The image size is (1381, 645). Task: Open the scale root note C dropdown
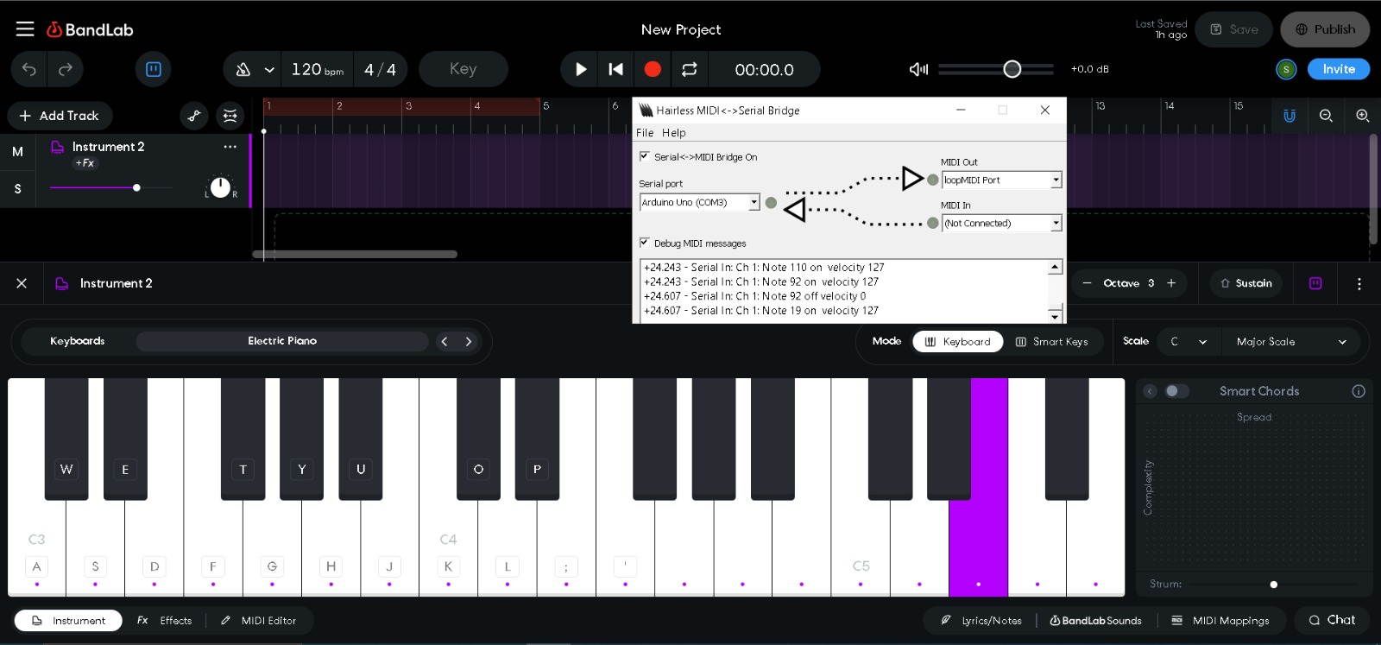[x=1189, y=342]
